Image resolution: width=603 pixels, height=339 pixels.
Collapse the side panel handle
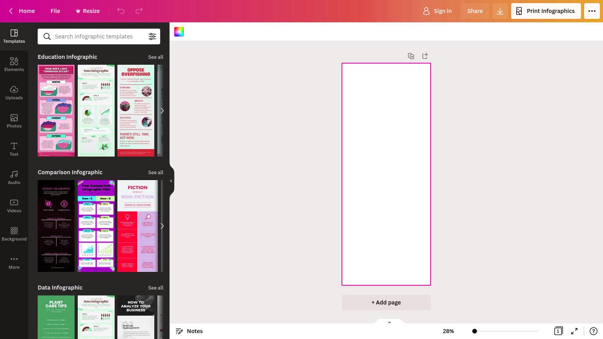[x=171, y=181]
